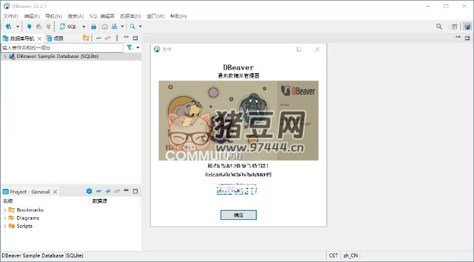474x262 pixels.
Task: Click the zh_CN locale in the status bar
Action: 350,255
